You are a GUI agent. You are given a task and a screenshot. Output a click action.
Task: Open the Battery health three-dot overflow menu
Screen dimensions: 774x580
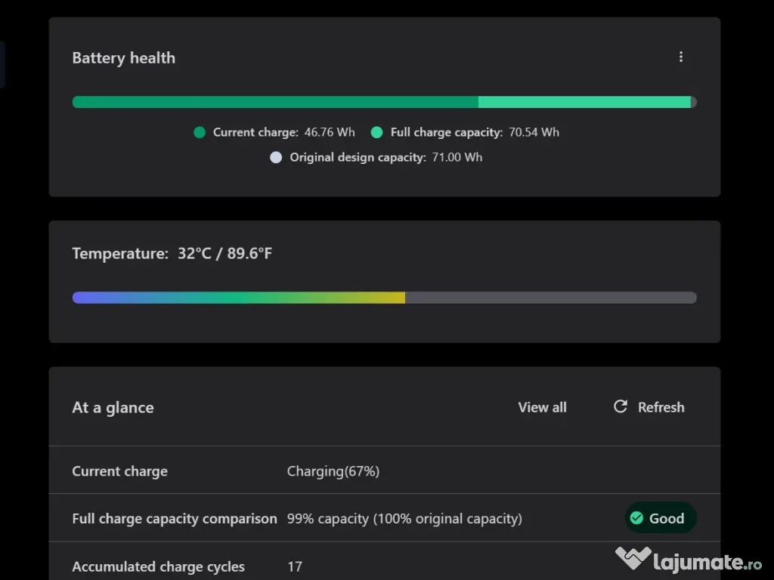pyautogui.click(x=681, y=57)
